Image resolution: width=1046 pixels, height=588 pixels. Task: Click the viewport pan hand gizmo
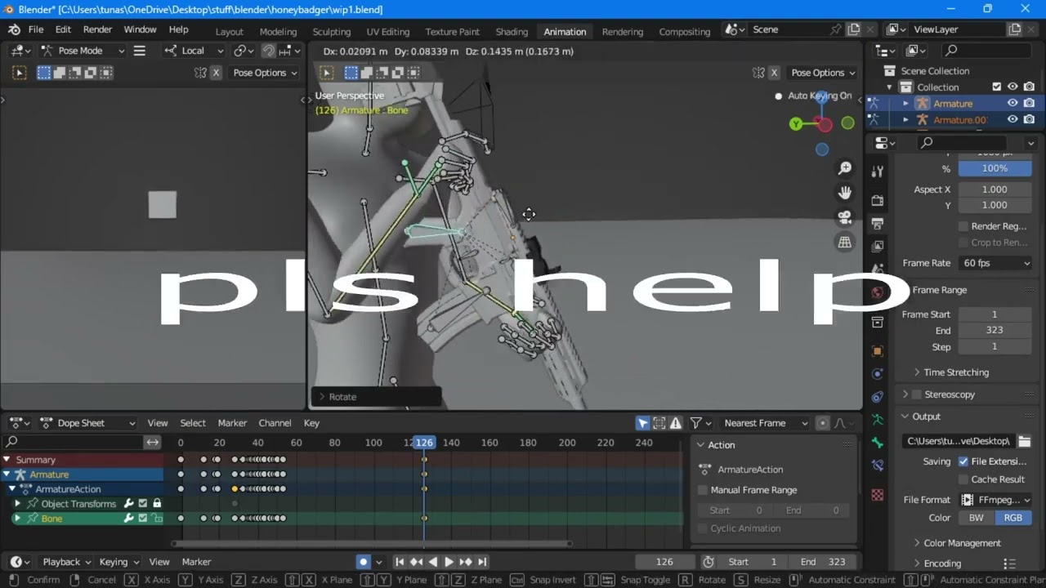click(845, 193)
